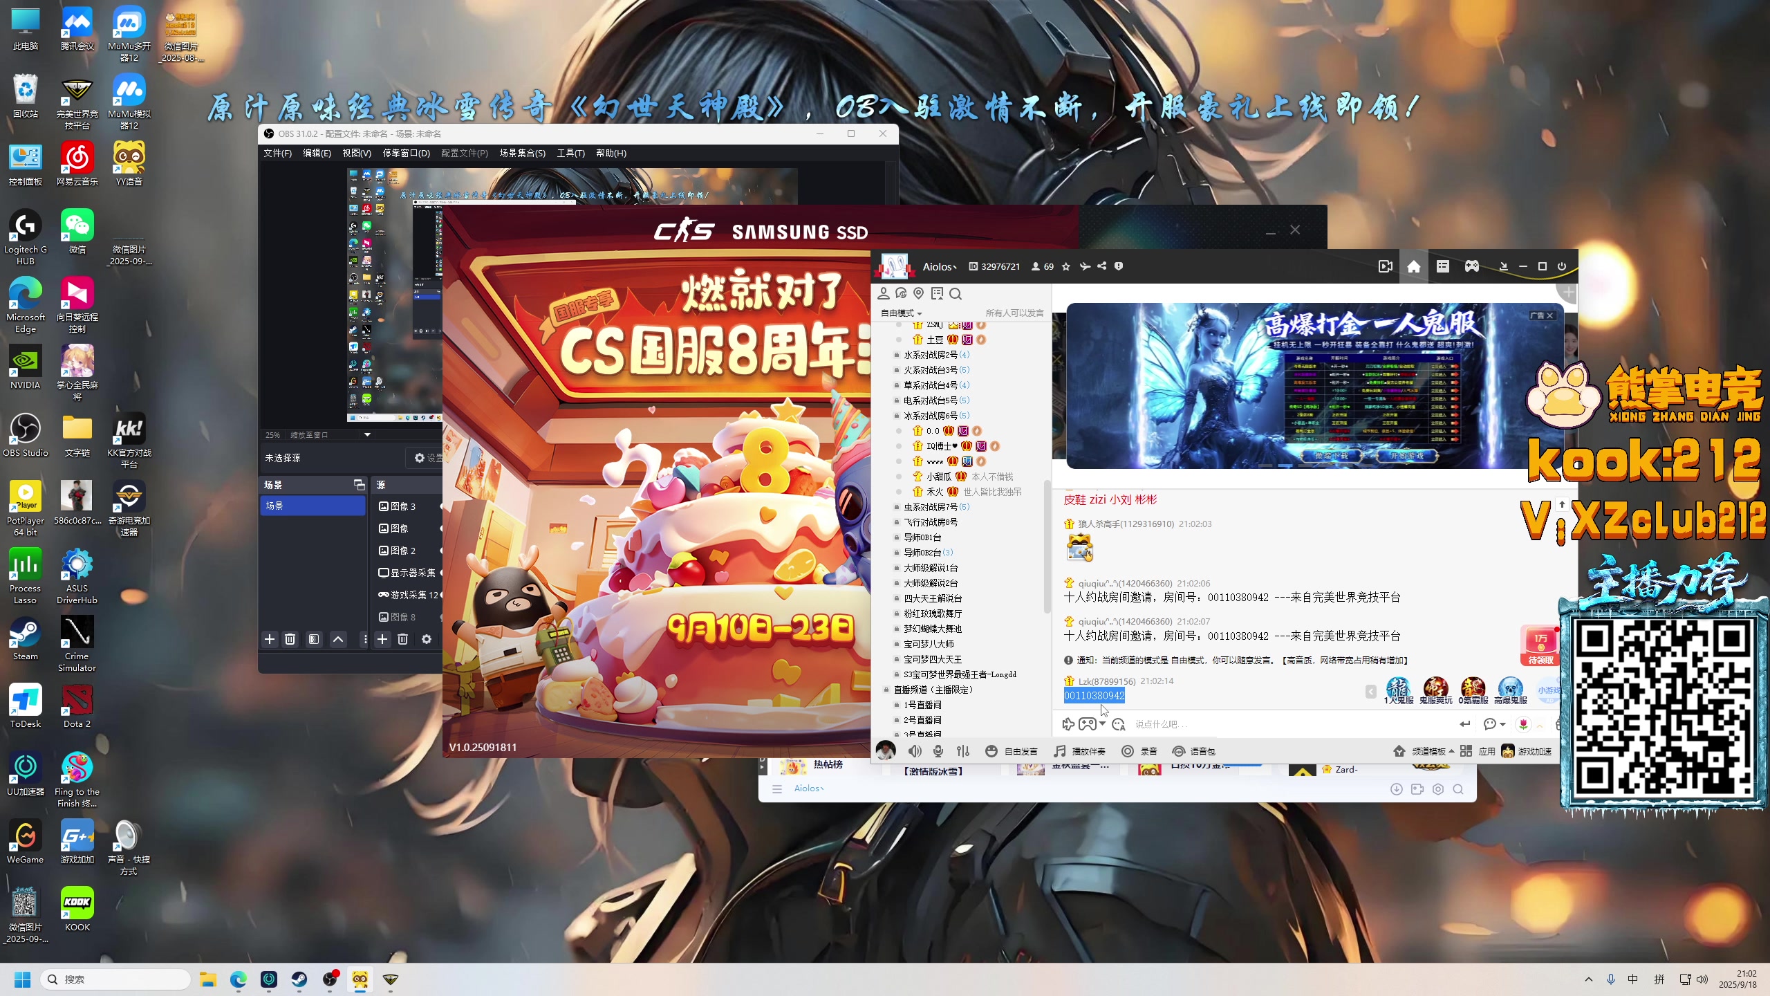Close the ad banner with 广告 X
Viewport: 1770px width, 996px height.
click(1542, 315)
